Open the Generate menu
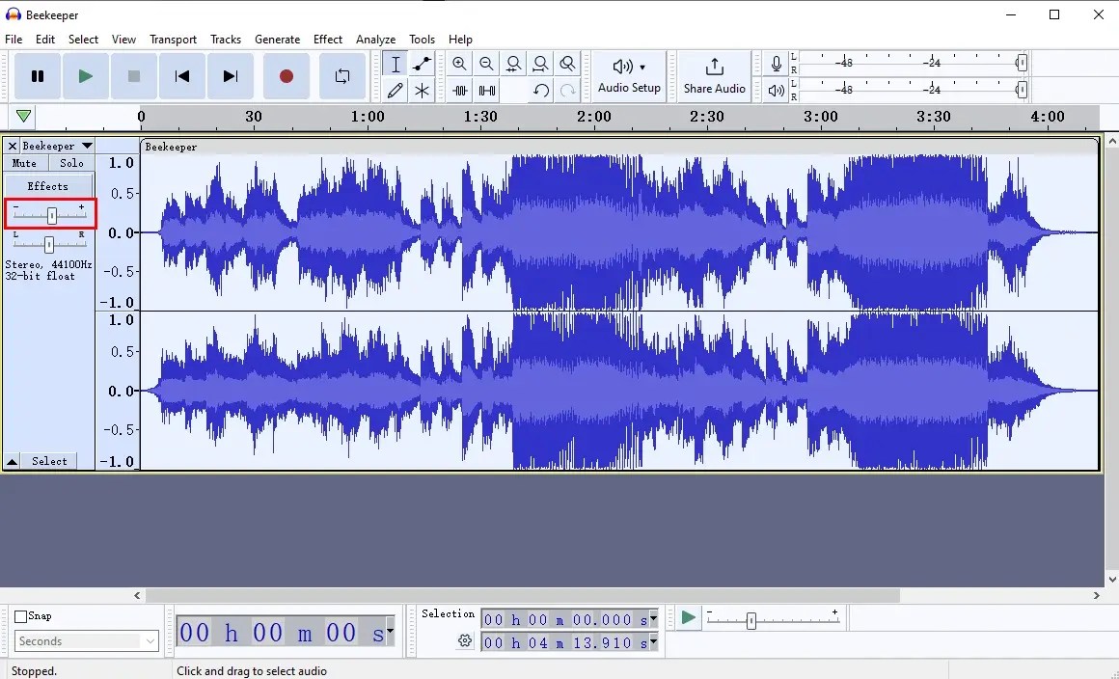Viewport: 1119px width, 679px height. (x=278, y=40)
